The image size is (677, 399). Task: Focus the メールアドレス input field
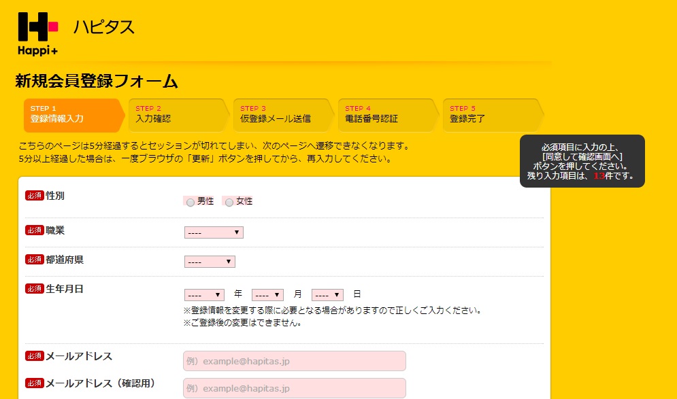(295, 361)
